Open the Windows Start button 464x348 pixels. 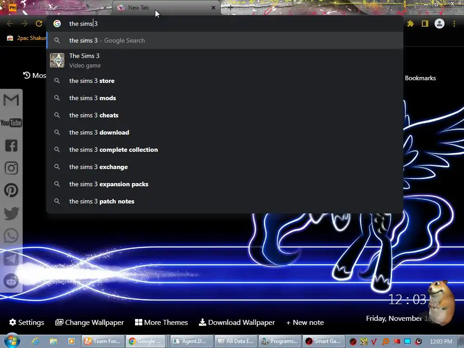tap(12, 340)
